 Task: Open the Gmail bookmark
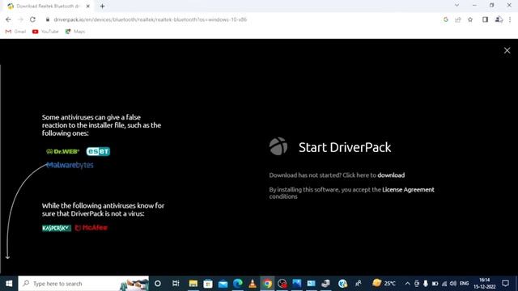click(x=15, y=32)
